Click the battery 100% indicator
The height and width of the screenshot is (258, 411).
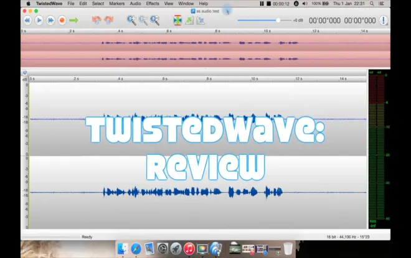[x=320, y=3]
